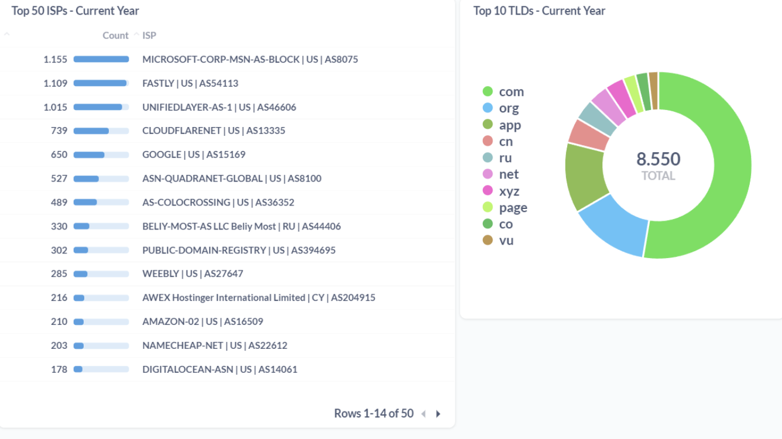Toggle net legend dot
Screen dimensions: 782x439
[x=488, y=174]
